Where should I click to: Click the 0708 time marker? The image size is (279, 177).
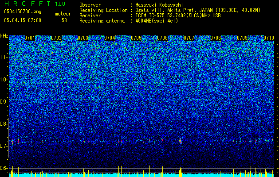(216, 38)
